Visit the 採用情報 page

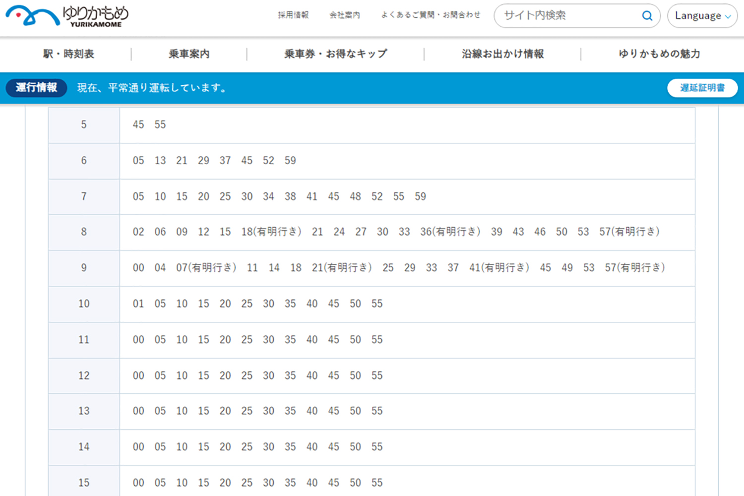pos(293,15)
